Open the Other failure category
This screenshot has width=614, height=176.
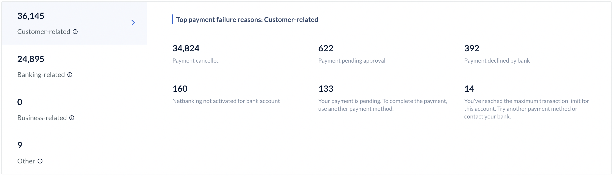pyautogui.click(x=74, y=153)
